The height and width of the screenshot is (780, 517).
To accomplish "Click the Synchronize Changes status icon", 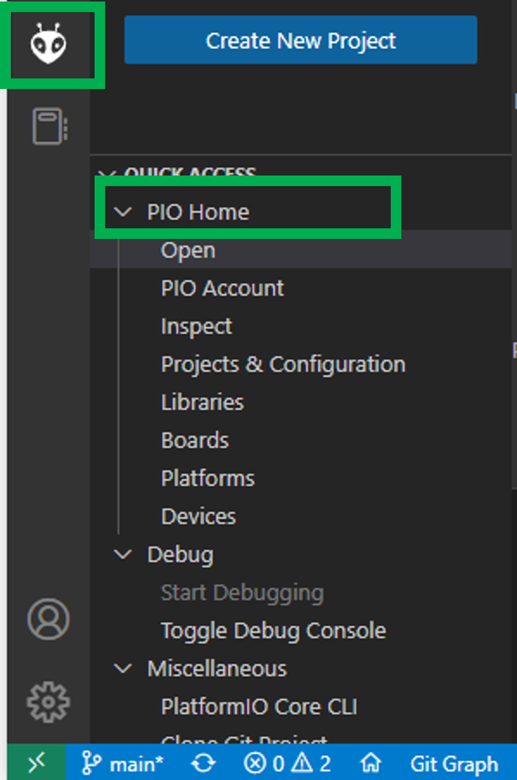I will click(203, 764).
